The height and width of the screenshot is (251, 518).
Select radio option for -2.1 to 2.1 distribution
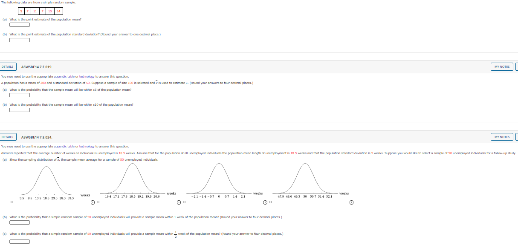coord(184,202)
